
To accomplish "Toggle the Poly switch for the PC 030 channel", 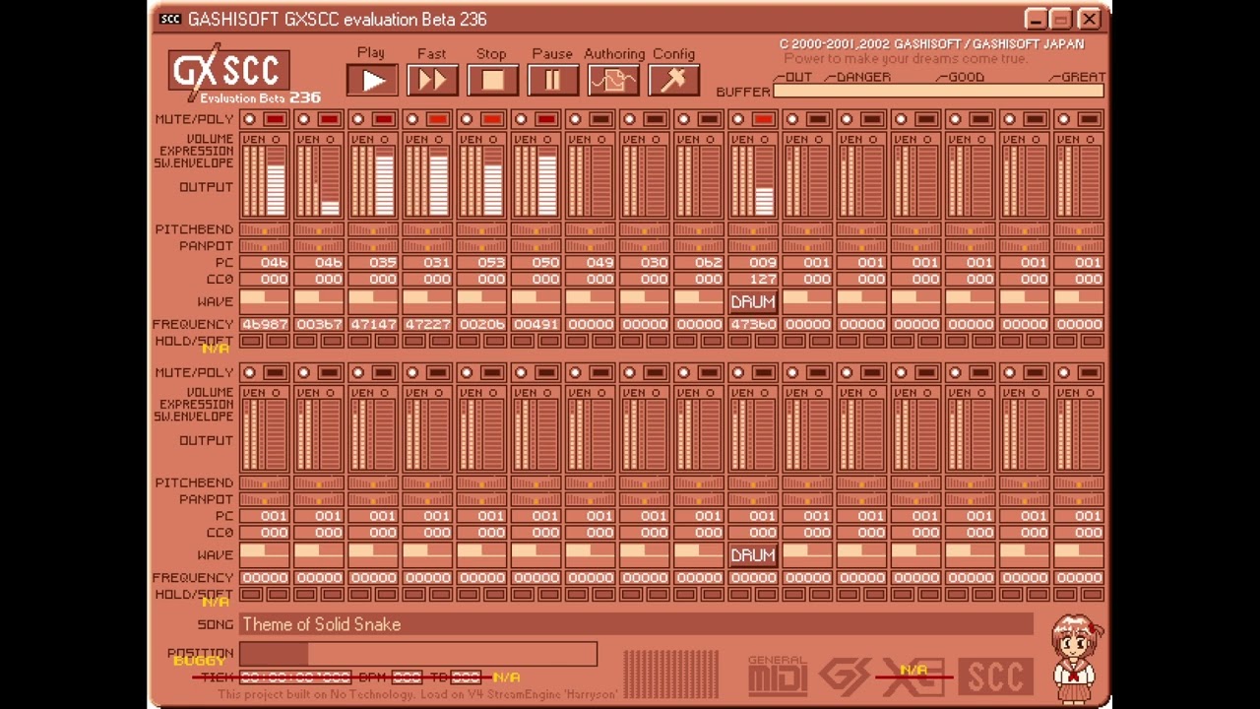I will 655,119.
